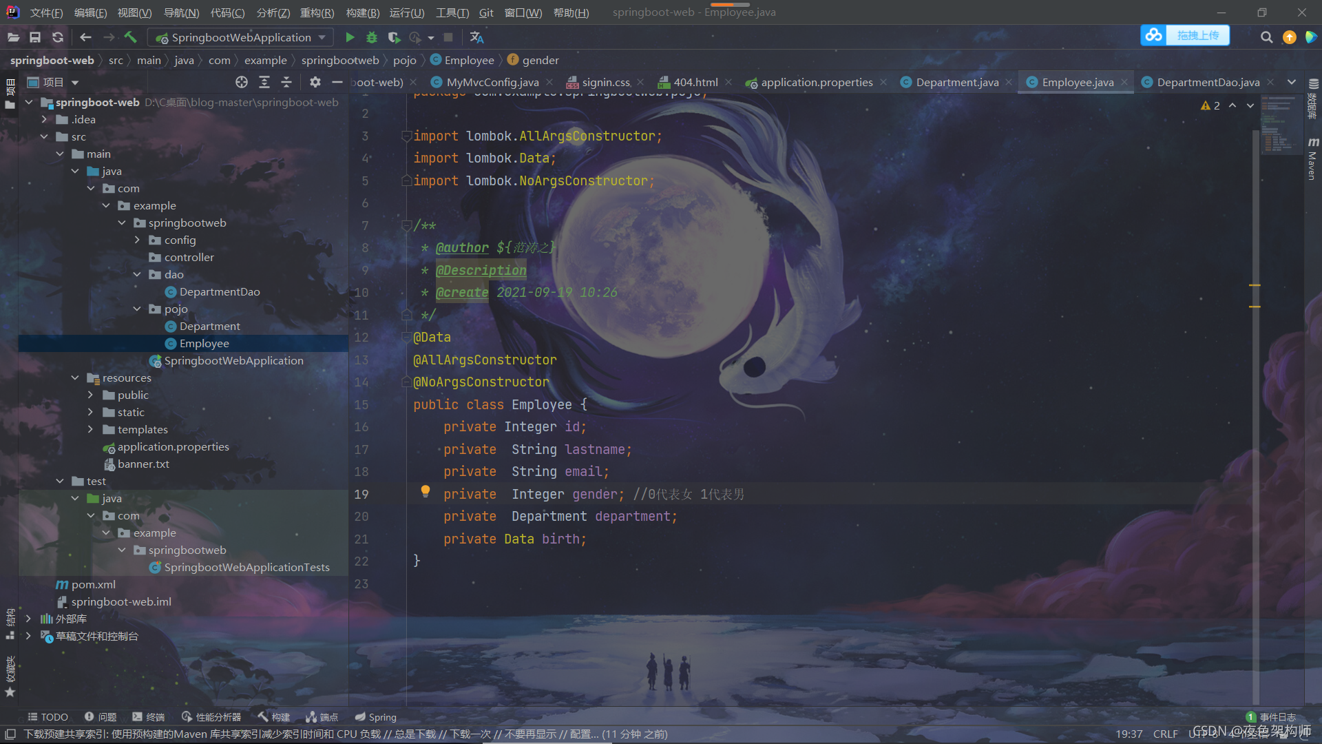
Task: Click the warnings count indicator
Action: pyautogui.click(x=1210, y=105)
